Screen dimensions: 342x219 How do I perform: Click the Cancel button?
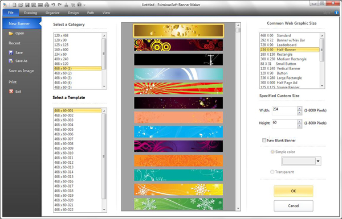pos(294,206)
